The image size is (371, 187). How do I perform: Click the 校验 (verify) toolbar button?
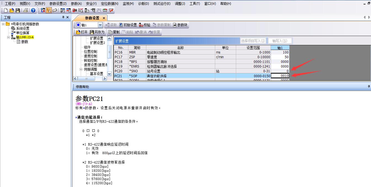coord(145,25)
